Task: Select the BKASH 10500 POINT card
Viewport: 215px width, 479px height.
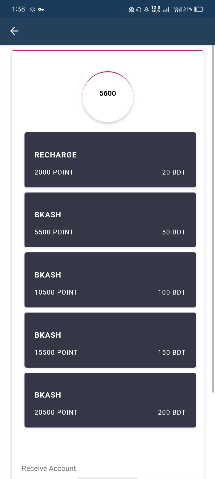Action: (110, 280)
